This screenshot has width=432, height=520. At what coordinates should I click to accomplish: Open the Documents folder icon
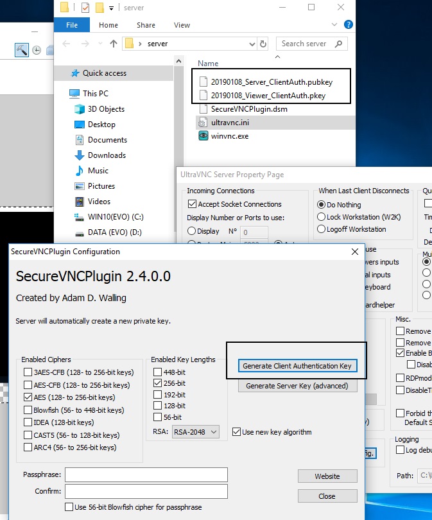80,140
